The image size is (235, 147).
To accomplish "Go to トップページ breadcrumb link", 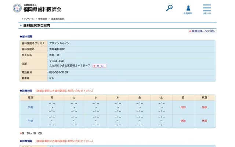I will point(29,18).
